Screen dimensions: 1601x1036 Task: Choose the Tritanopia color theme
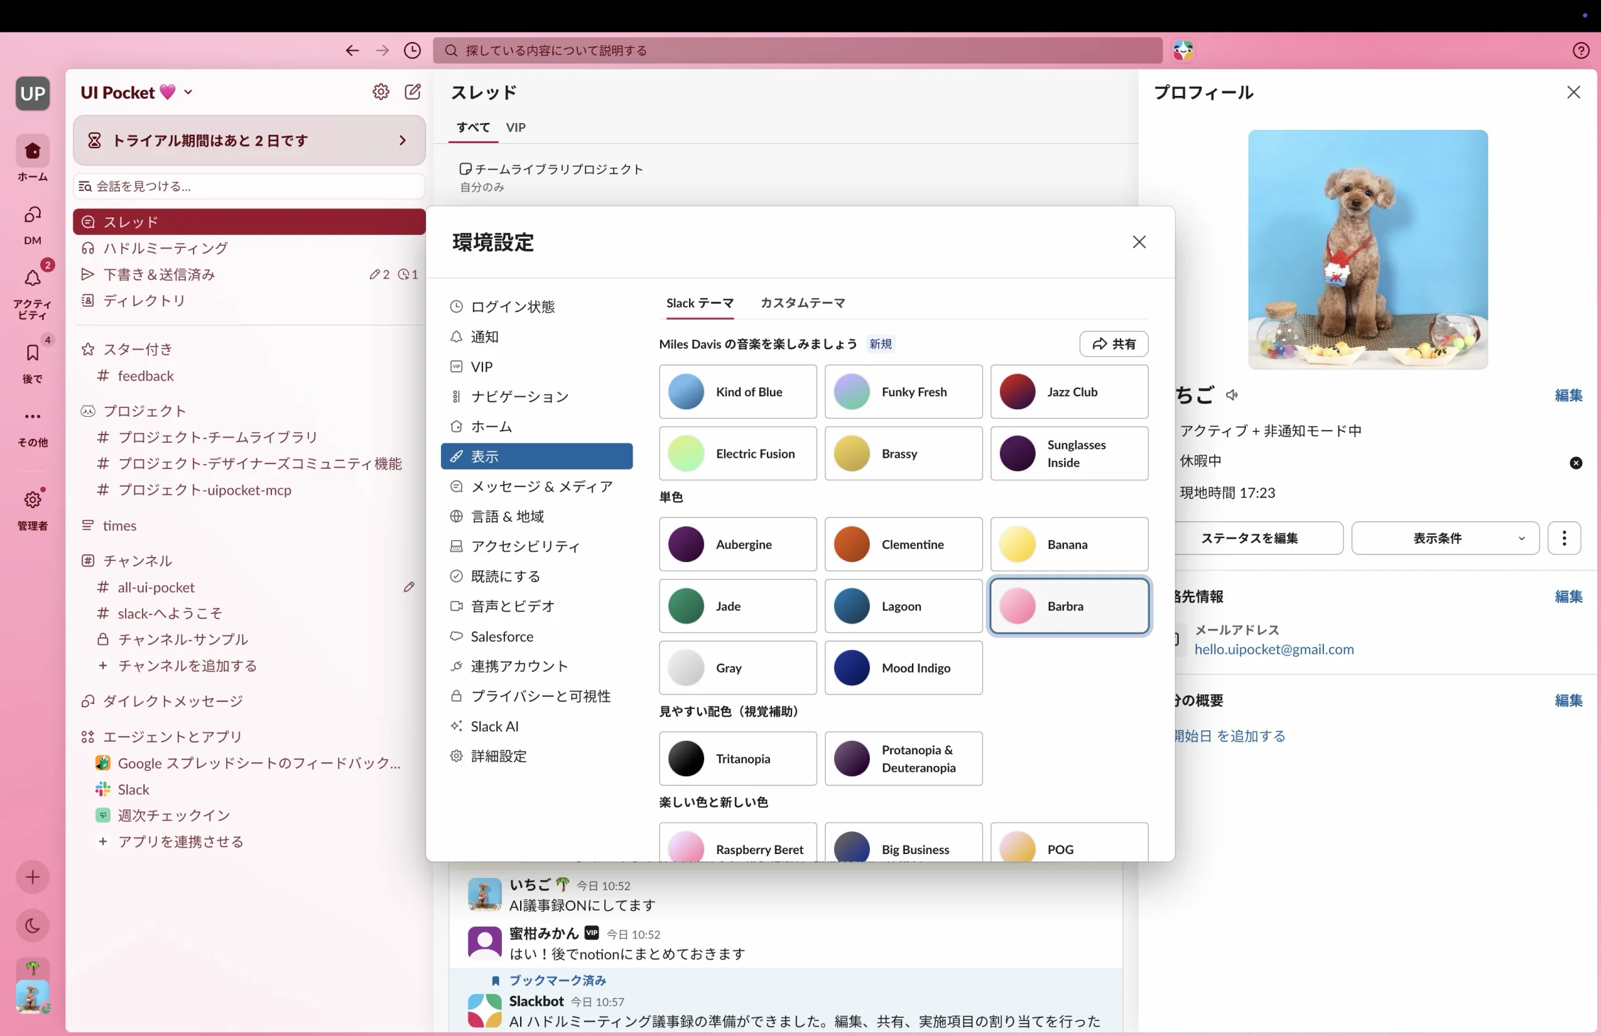coord(738,759)
